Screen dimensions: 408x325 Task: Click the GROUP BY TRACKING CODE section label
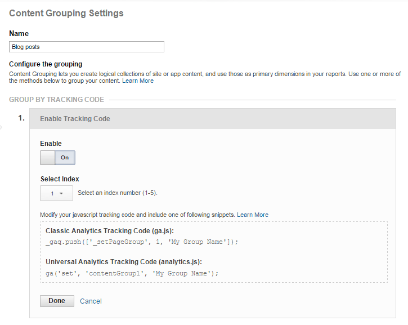(x=56, y=100)
